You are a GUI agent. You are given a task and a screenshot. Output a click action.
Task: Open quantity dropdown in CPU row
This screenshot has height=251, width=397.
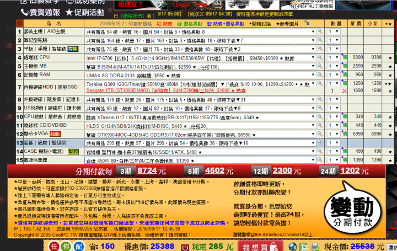coord(334,57)
